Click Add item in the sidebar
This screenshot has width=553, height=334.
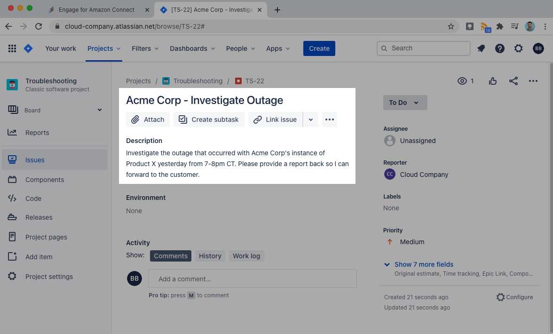pyautogui.click(x=55, y=257)
